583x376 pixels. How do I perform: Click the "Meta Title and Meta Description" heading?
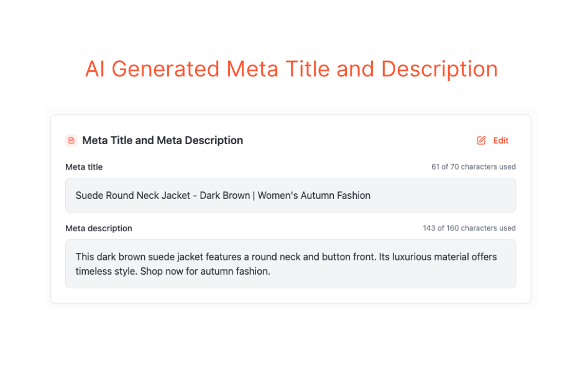tap(162, 140)
